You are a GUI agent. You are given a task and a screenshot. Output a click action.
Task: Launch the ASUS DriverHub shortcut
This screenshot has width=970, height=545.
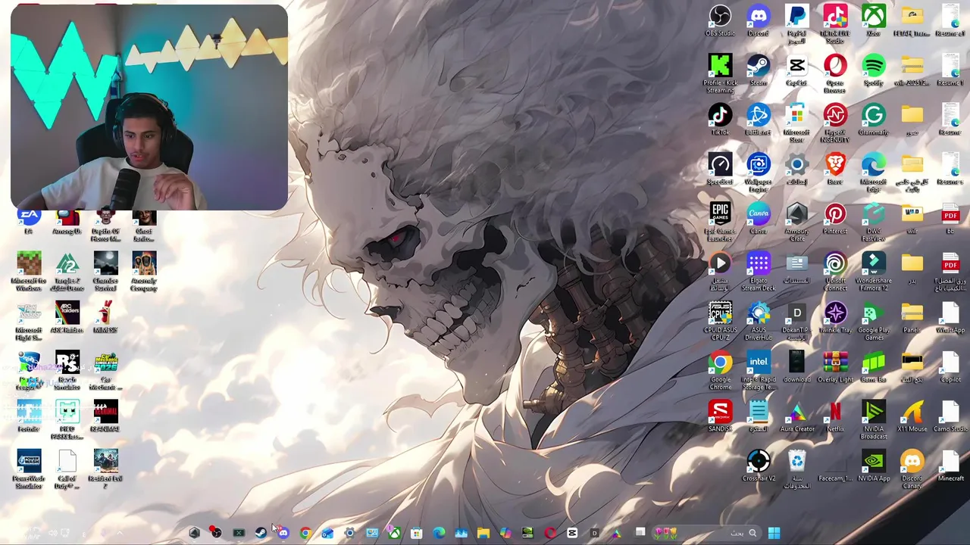click(x=758, y=321)
